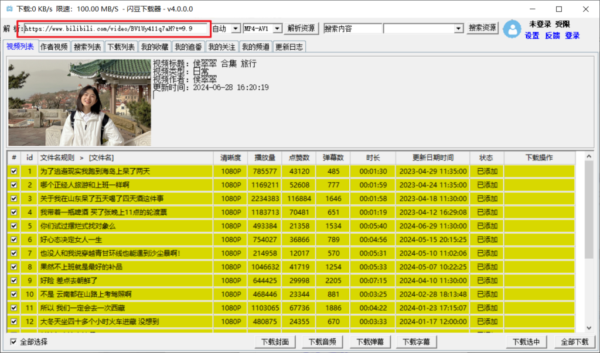
Task: Click the app logo in title bar
Action: [9, 9]
